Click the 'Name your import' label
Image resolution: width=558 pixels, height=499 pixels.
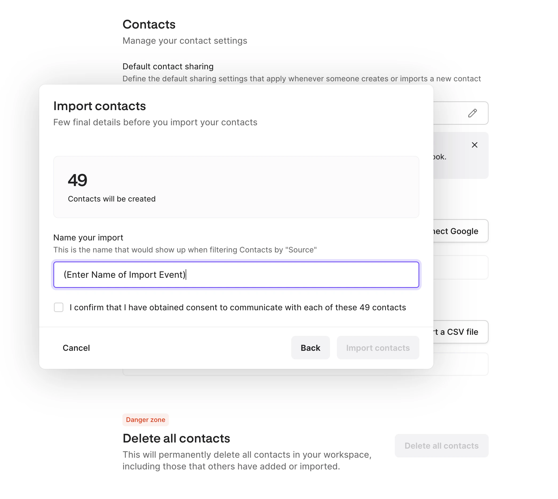[88, 238]
